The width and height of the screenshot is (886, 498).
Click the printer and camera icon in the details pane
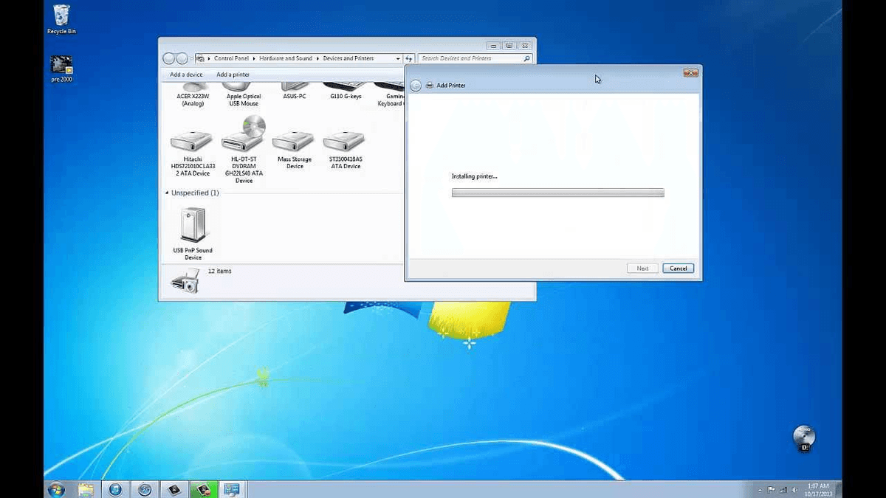[x=185, y=280]
